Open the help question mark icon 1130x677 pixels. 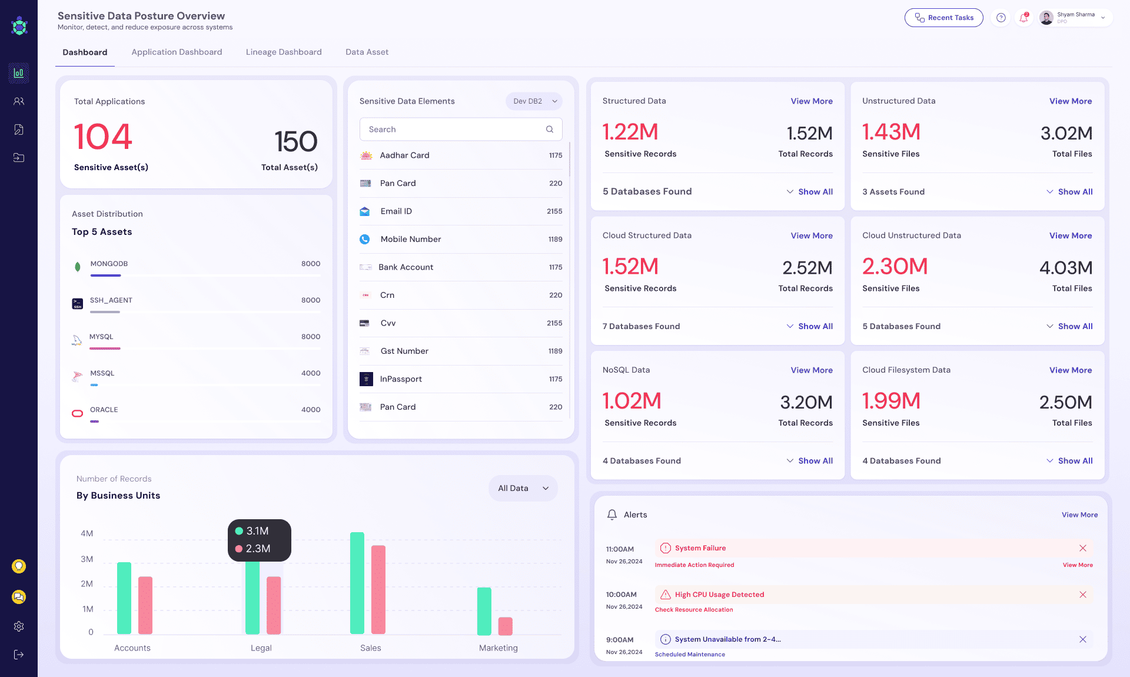point(1001,18)
